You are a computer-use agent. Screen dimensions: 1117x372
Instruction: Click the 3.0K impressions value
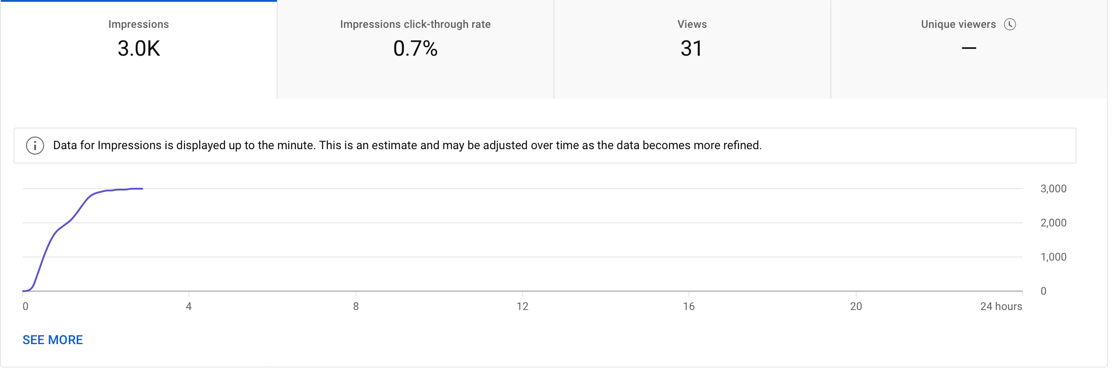click(139, 49)
